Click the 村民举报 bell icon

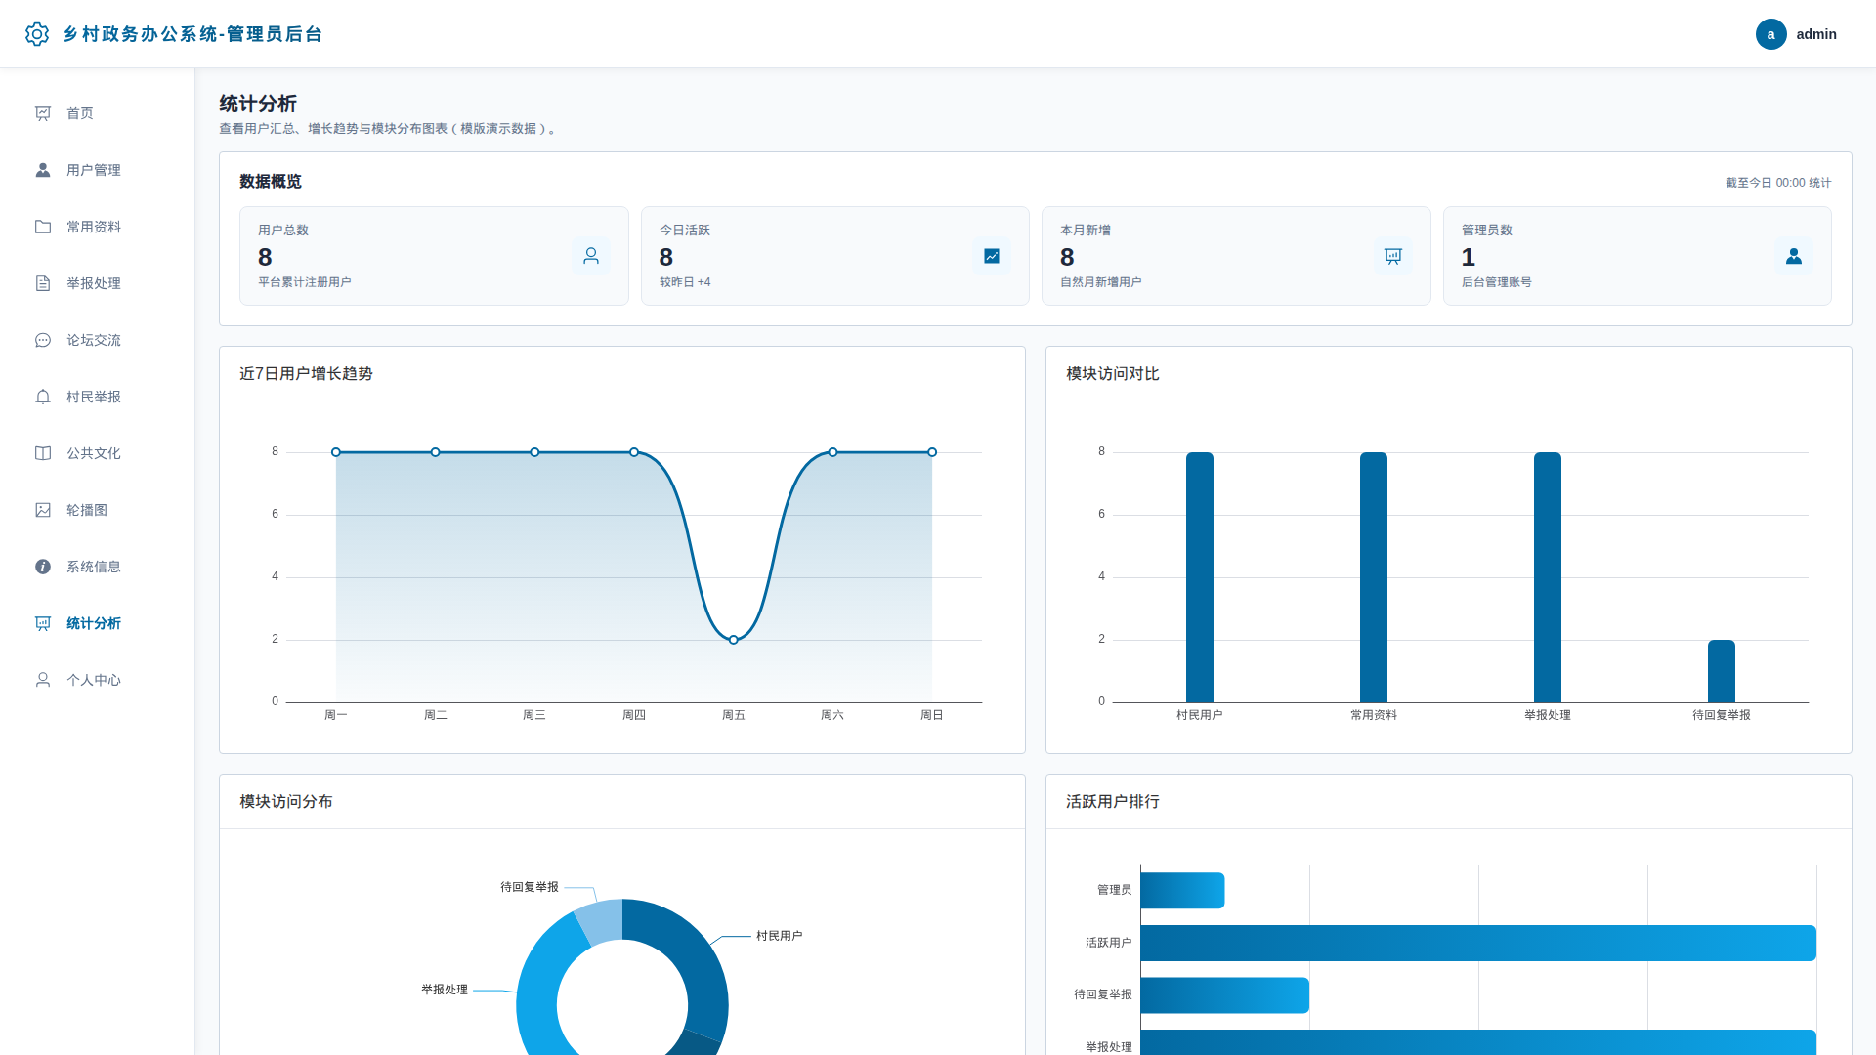pos(43,397)
